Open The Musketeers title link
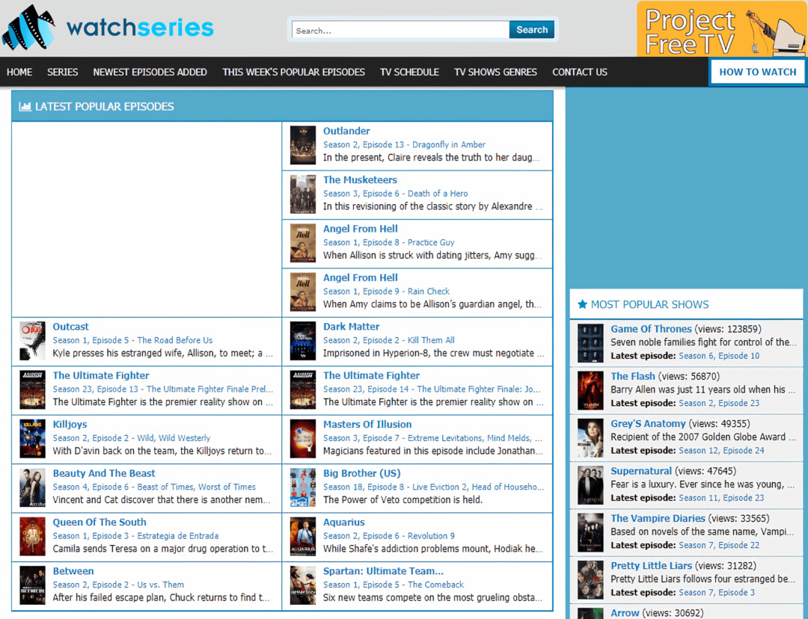 (x=360, y=179)
